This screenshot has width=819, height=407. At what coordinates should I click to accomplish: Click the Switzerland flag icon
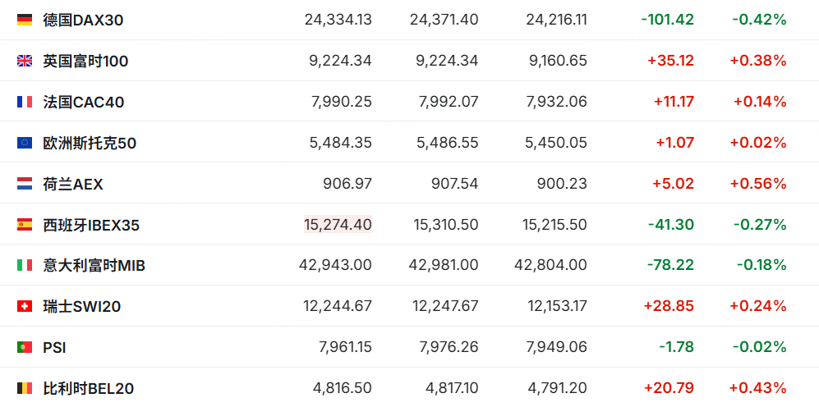coord(25,306)
